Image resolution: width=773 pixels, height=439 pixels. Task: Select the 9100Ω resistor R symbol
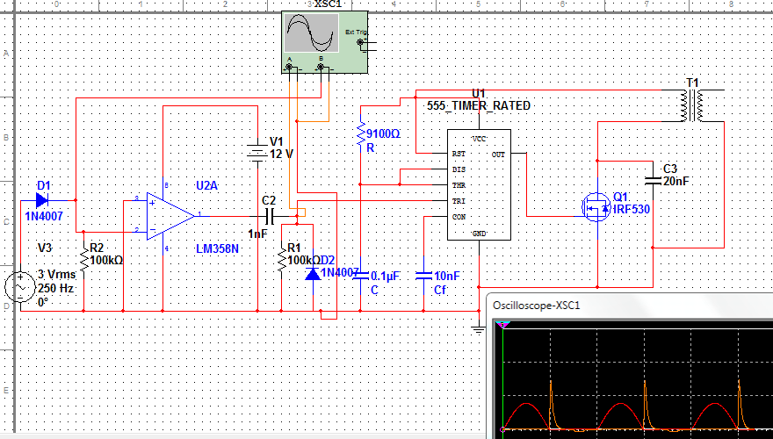pos(360,134)
